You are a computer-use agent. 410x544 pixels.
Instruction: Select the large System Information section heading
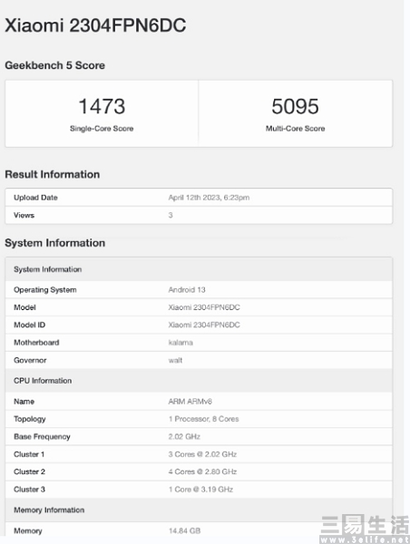click(x=54, y=243)
